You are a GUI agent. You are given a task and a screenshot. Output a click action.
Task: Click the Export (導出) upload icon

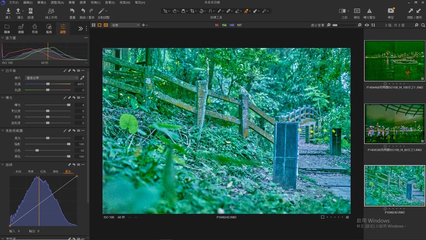point(18,11)
